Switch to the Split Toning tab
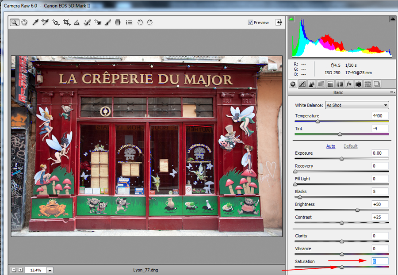398x275 pixels. pyautogui.click(x=330, y=84)
